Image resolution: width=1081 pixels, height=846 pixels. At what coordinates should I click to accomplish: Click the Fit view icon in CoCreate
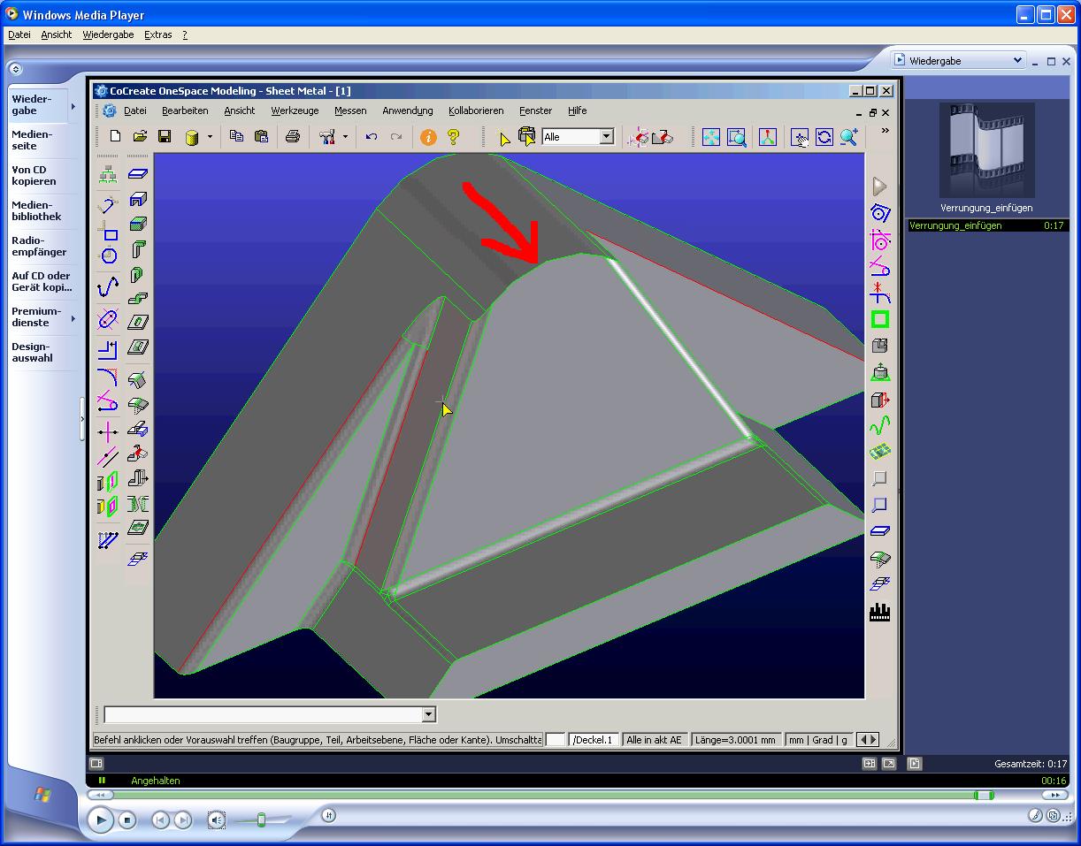click(x=711, y=137)
